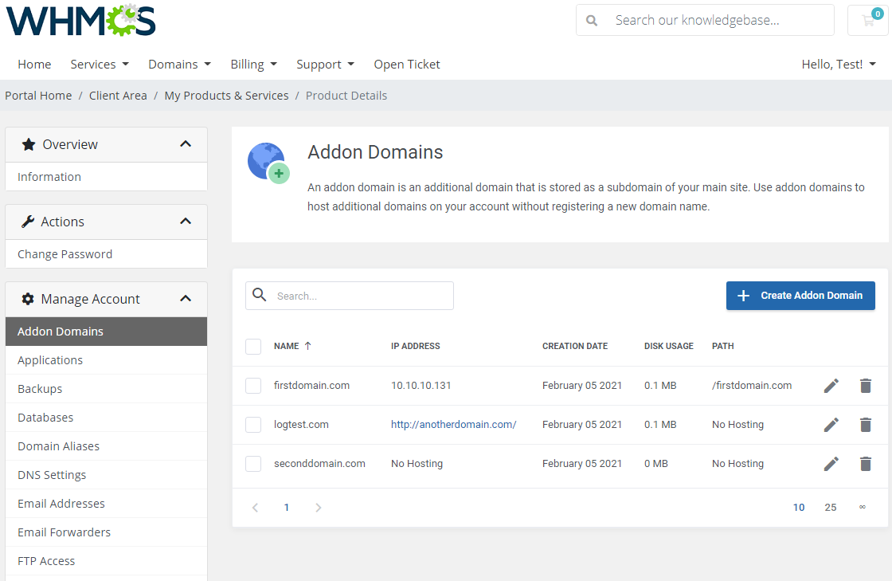Open the http://anotherdomain.com/ link
This screenshot has width=892, height=581.
453,425
